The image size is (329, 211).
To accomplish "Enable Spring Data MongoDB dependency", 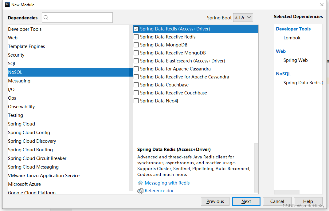I will [x=136, y=45].
